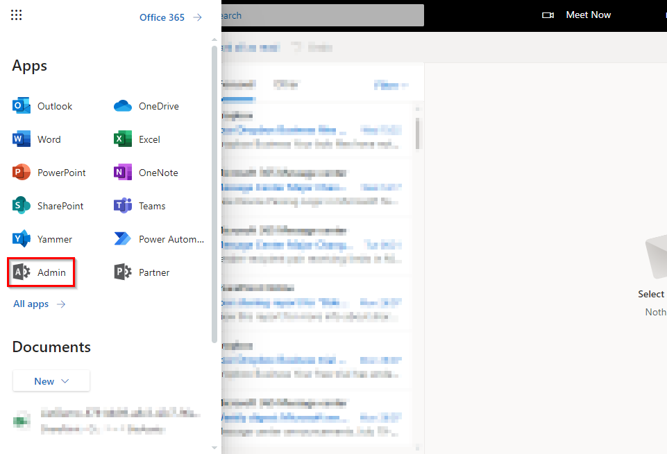Click the Power Autom... text label
This screenshot has height=454, width=667.
[171, 239]
